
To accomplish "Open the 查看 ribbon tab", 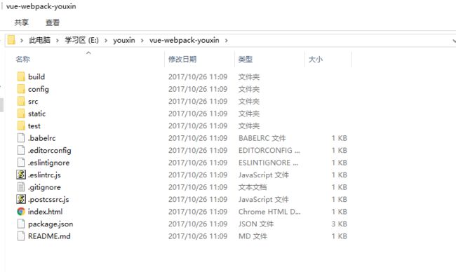I will point(53,22).
